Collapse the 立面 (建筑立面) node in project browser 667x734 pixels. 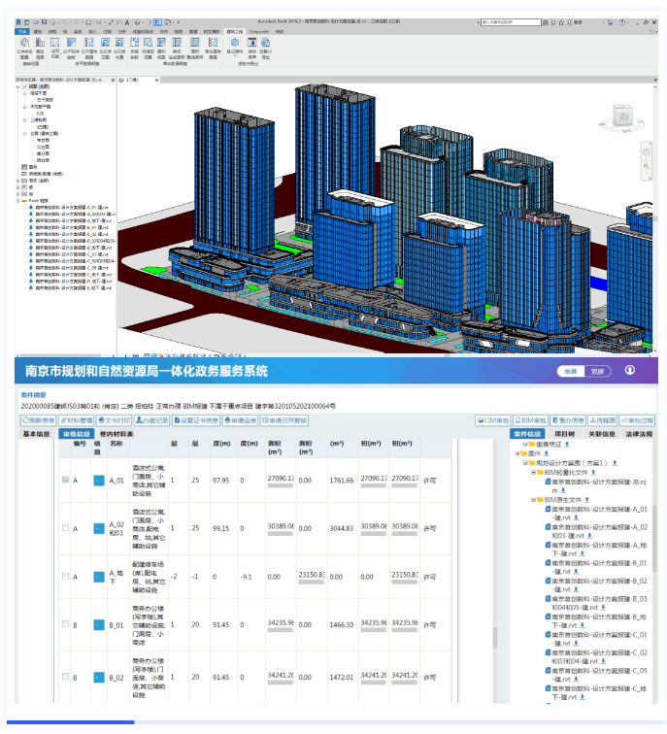tap(25, 133)
